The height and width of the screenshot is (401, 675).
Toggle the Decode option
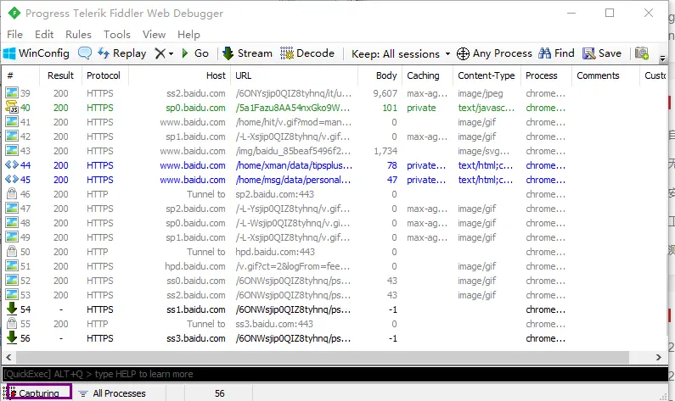[x=307, y=53]
